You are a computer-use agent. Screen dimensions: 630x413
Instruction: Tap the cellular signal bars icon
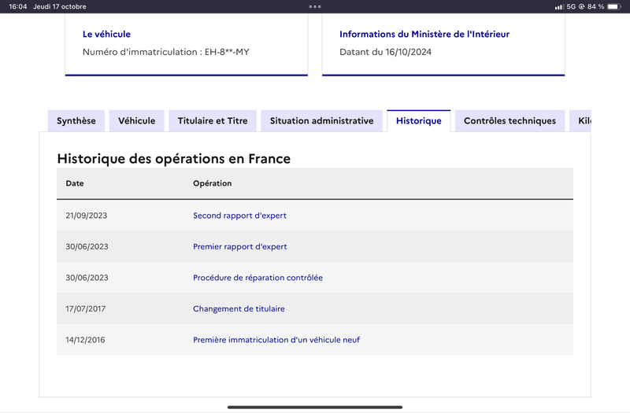click(559, 7)
